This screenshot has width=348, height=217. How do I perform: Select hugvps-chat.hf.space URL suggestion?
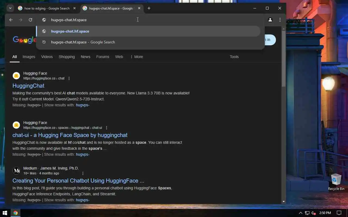pyautogui.click(x=148, y=31)
